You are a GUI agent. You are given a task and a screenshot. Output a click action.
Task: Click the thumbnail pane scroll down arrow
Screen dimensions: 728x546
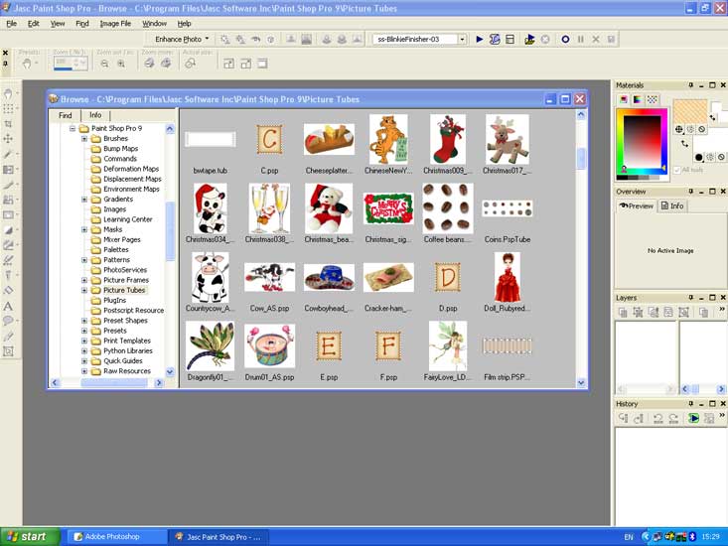coord(581,383)
